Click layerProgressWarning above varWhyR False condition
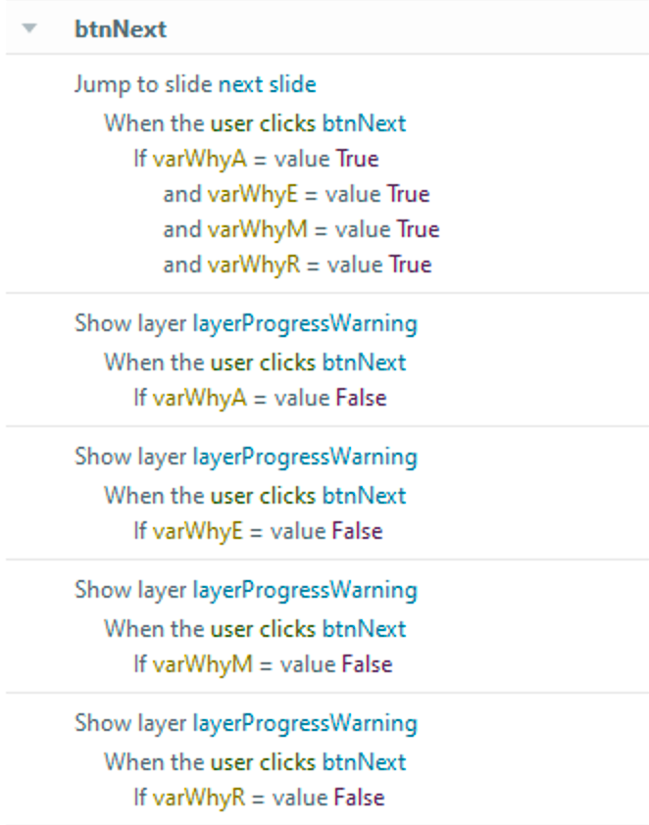The width and height of the screenshot is (649, 825). [x=304, y=723]
